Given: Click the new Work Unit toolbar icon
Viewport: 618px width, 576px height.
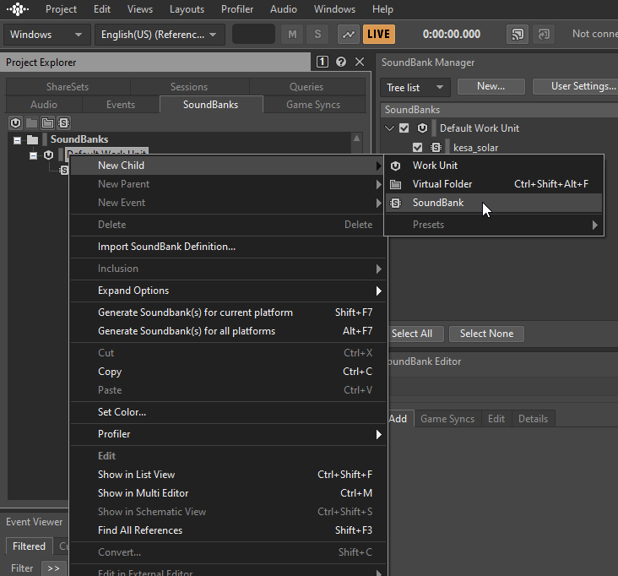Looking at the screenshot, I should tap(15, 122).
